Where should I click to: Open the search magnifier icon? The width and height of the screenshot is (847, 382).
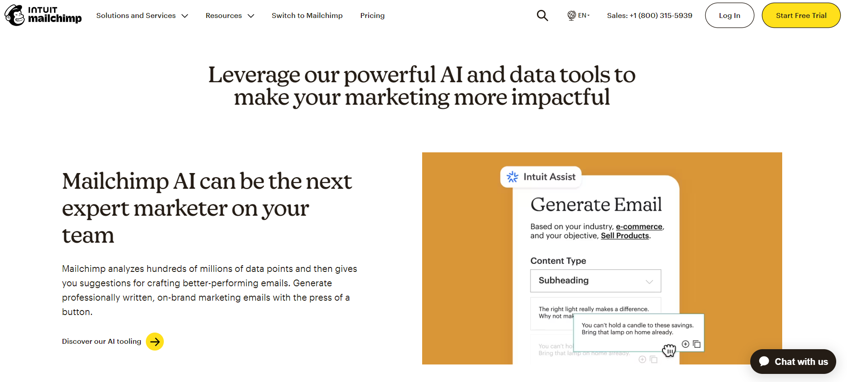(x=542, y=16)
